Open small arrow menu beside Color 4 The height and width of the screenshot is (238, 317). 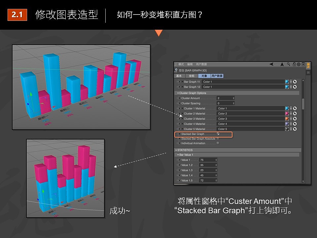coord(291,124)
